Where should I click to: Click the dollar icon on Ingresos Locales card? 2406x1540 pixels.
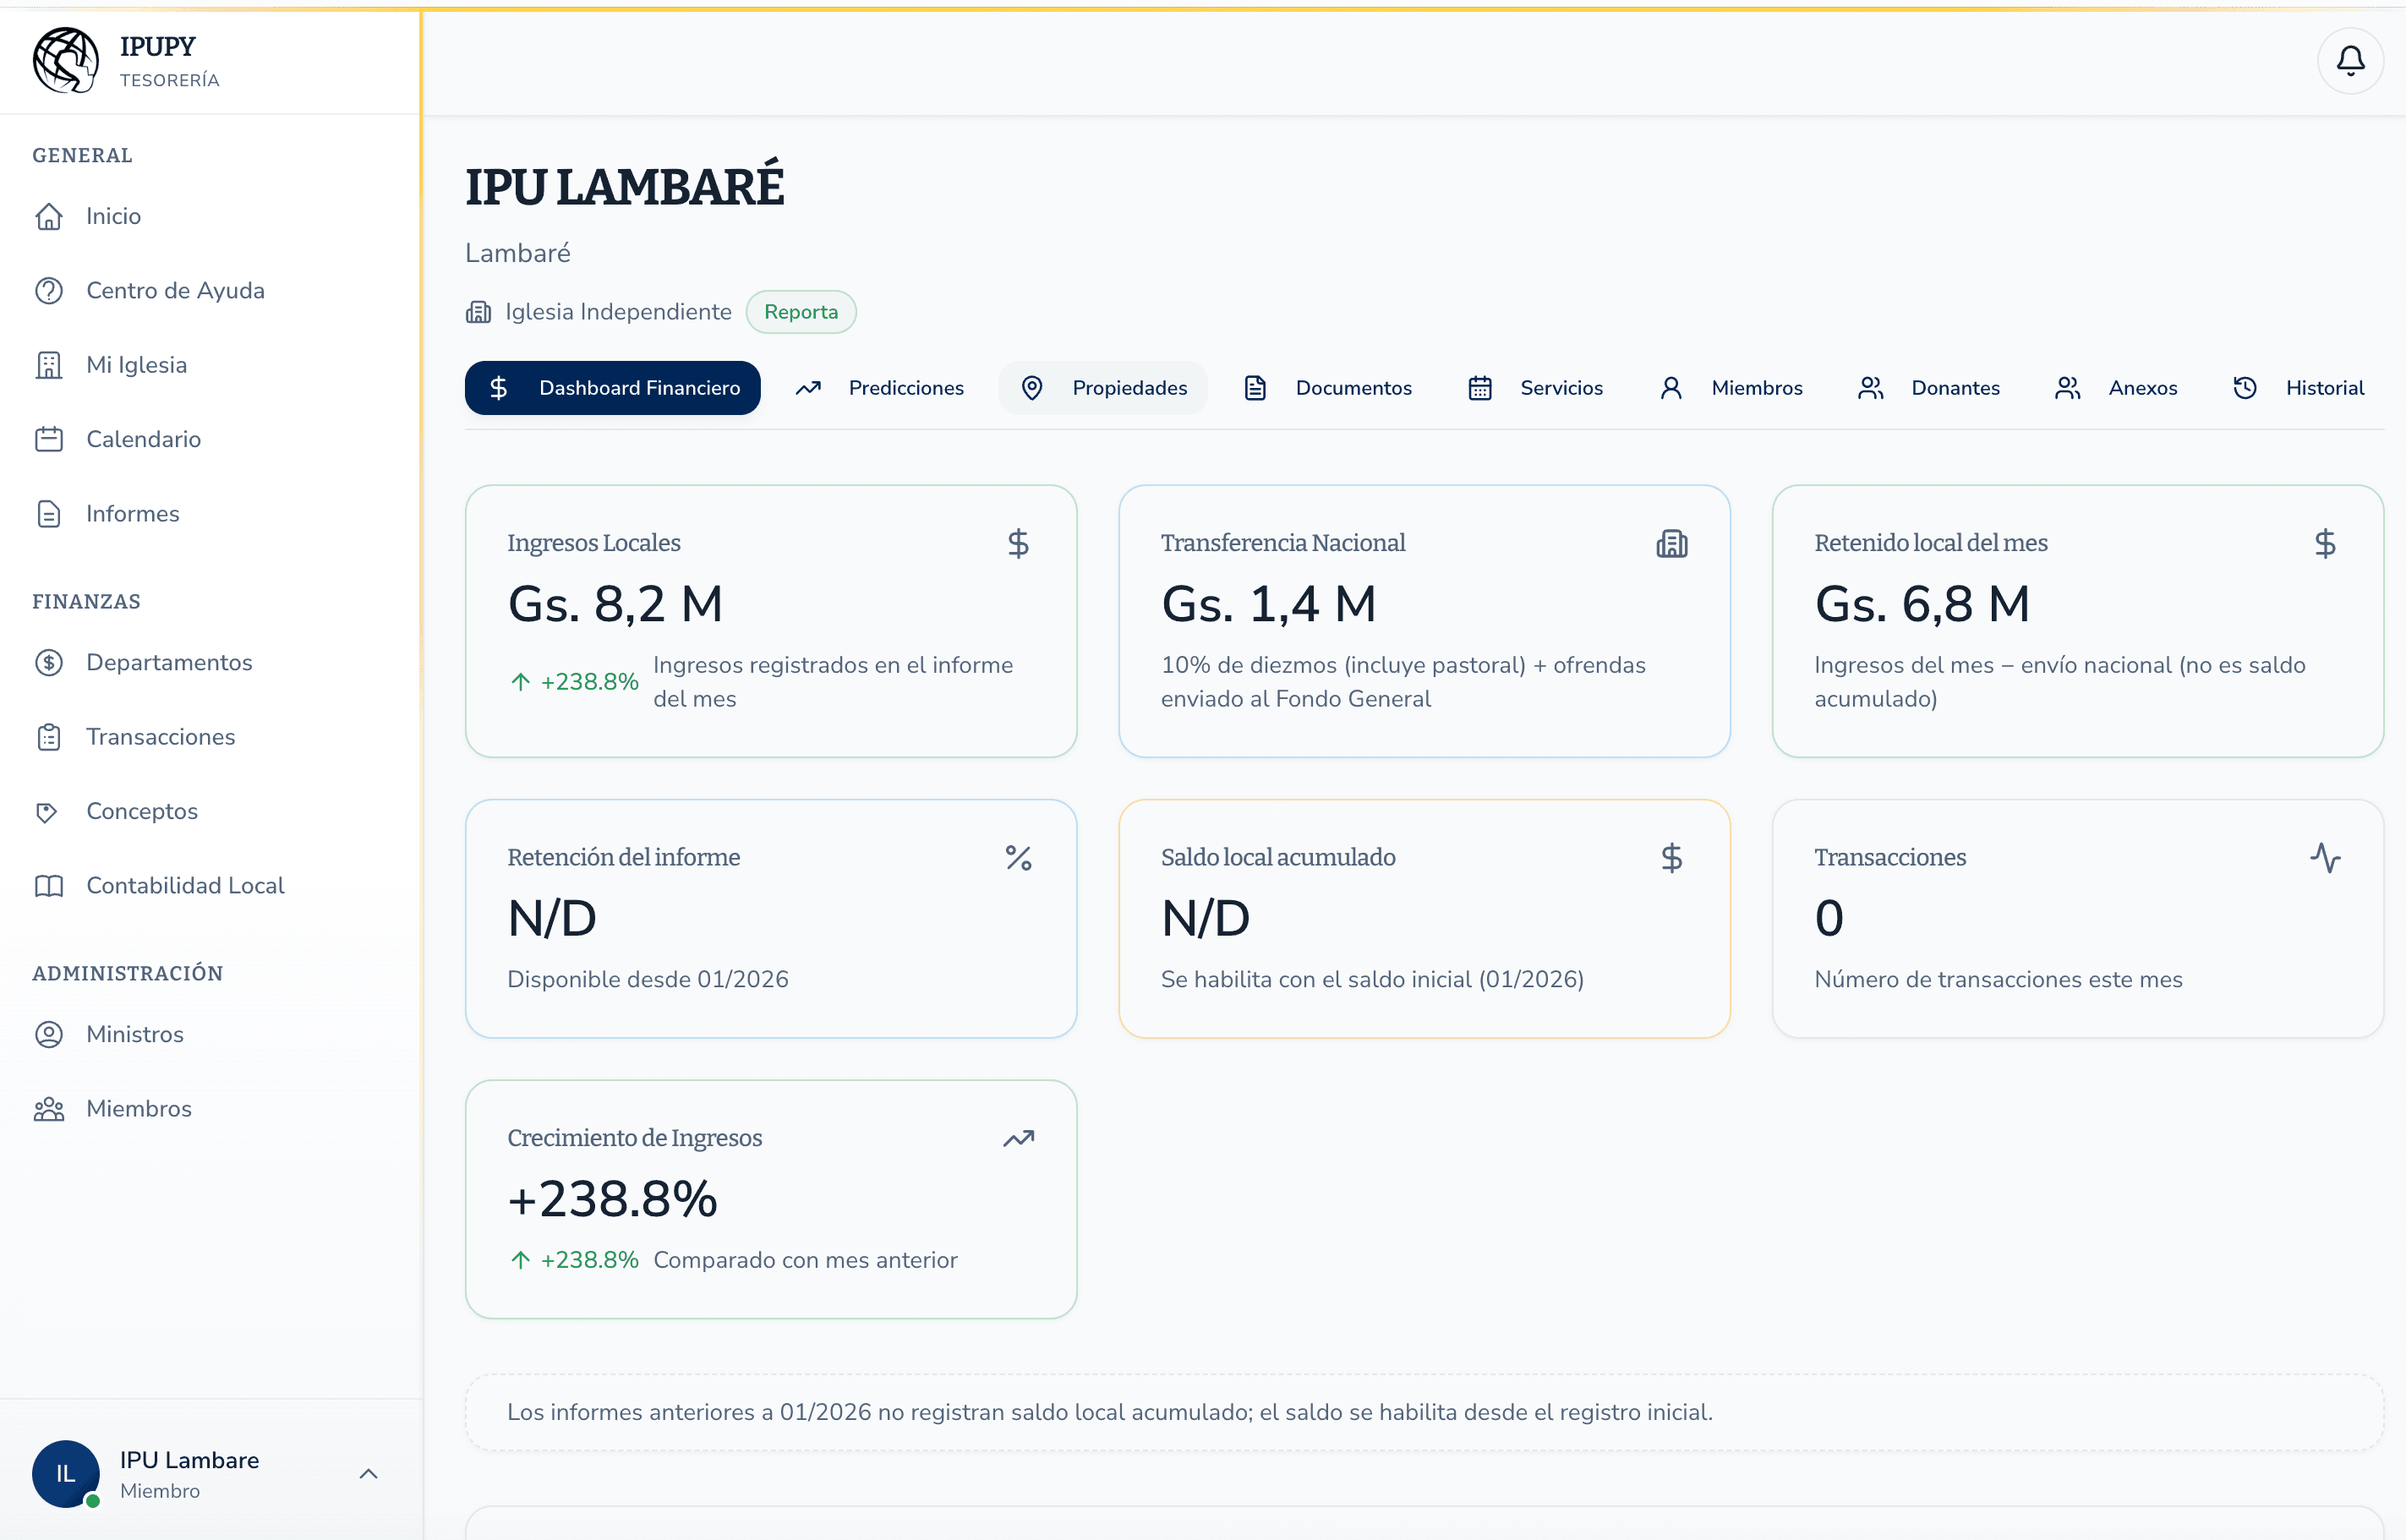pos(1019,543)
